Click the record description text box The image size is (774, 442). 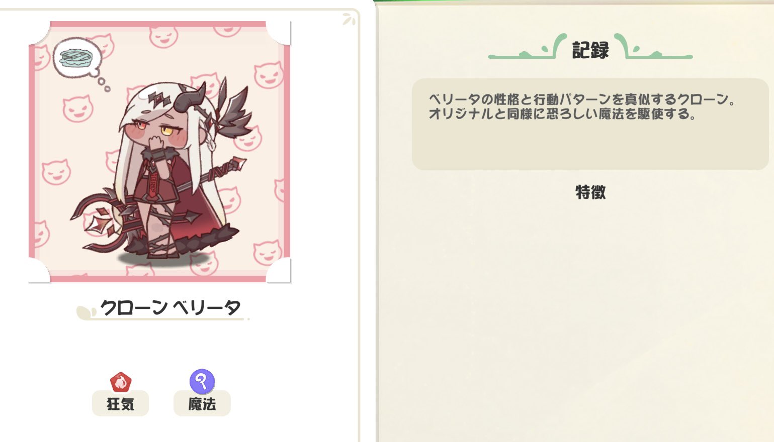pyautogui.click(x=590, y=124)
